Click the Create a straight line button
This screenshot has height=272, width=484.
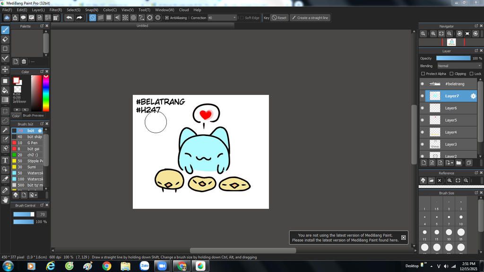pyautogui.click(x=310, y=18)
